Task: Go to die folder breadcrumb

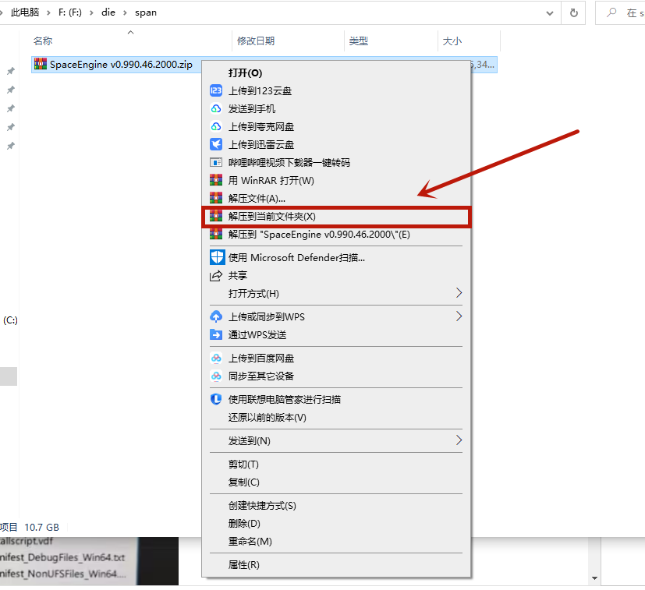Action: tap(108, 12)
